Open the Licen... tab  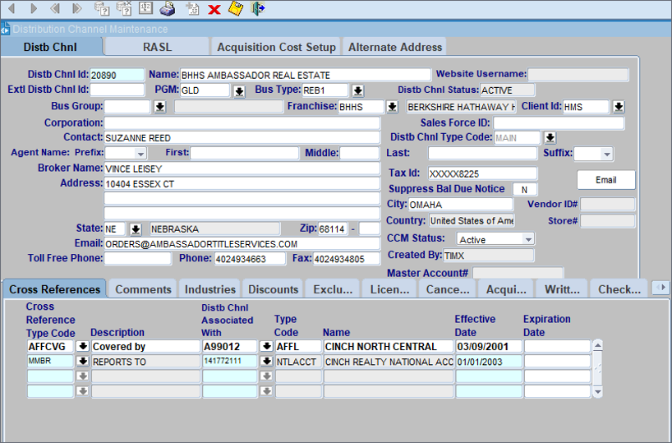(390, 289)
